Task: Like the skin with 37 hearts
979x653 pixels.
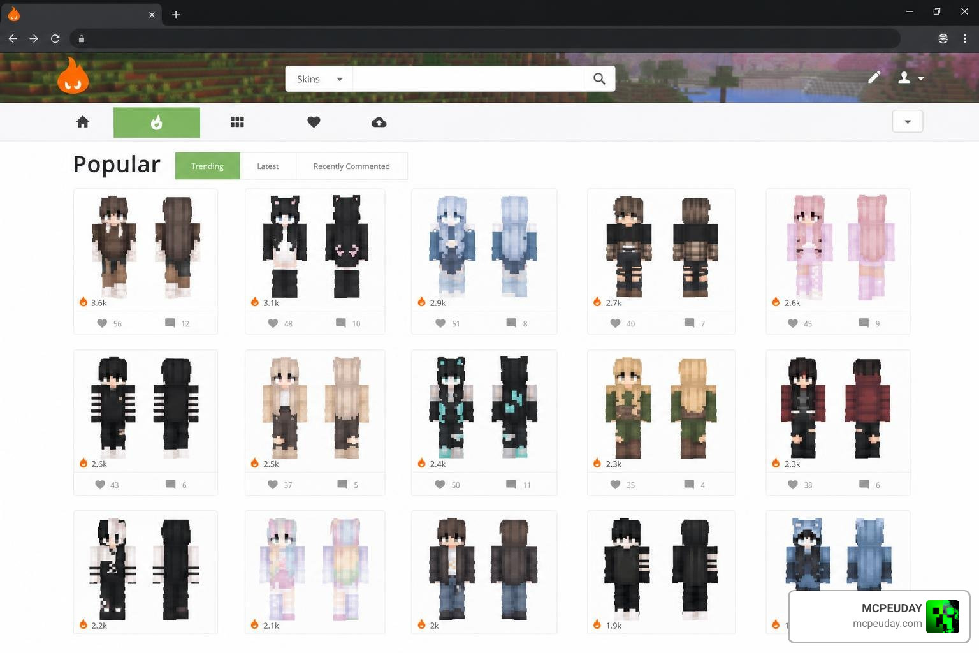Action: 273,485
